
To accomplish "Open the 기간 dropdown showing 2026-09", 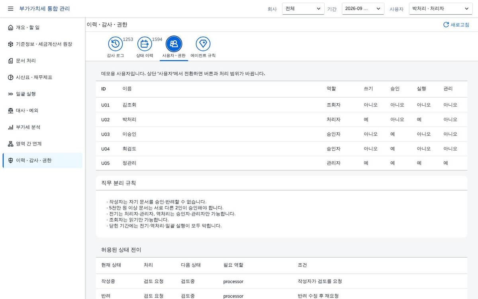I will (363, 9).
